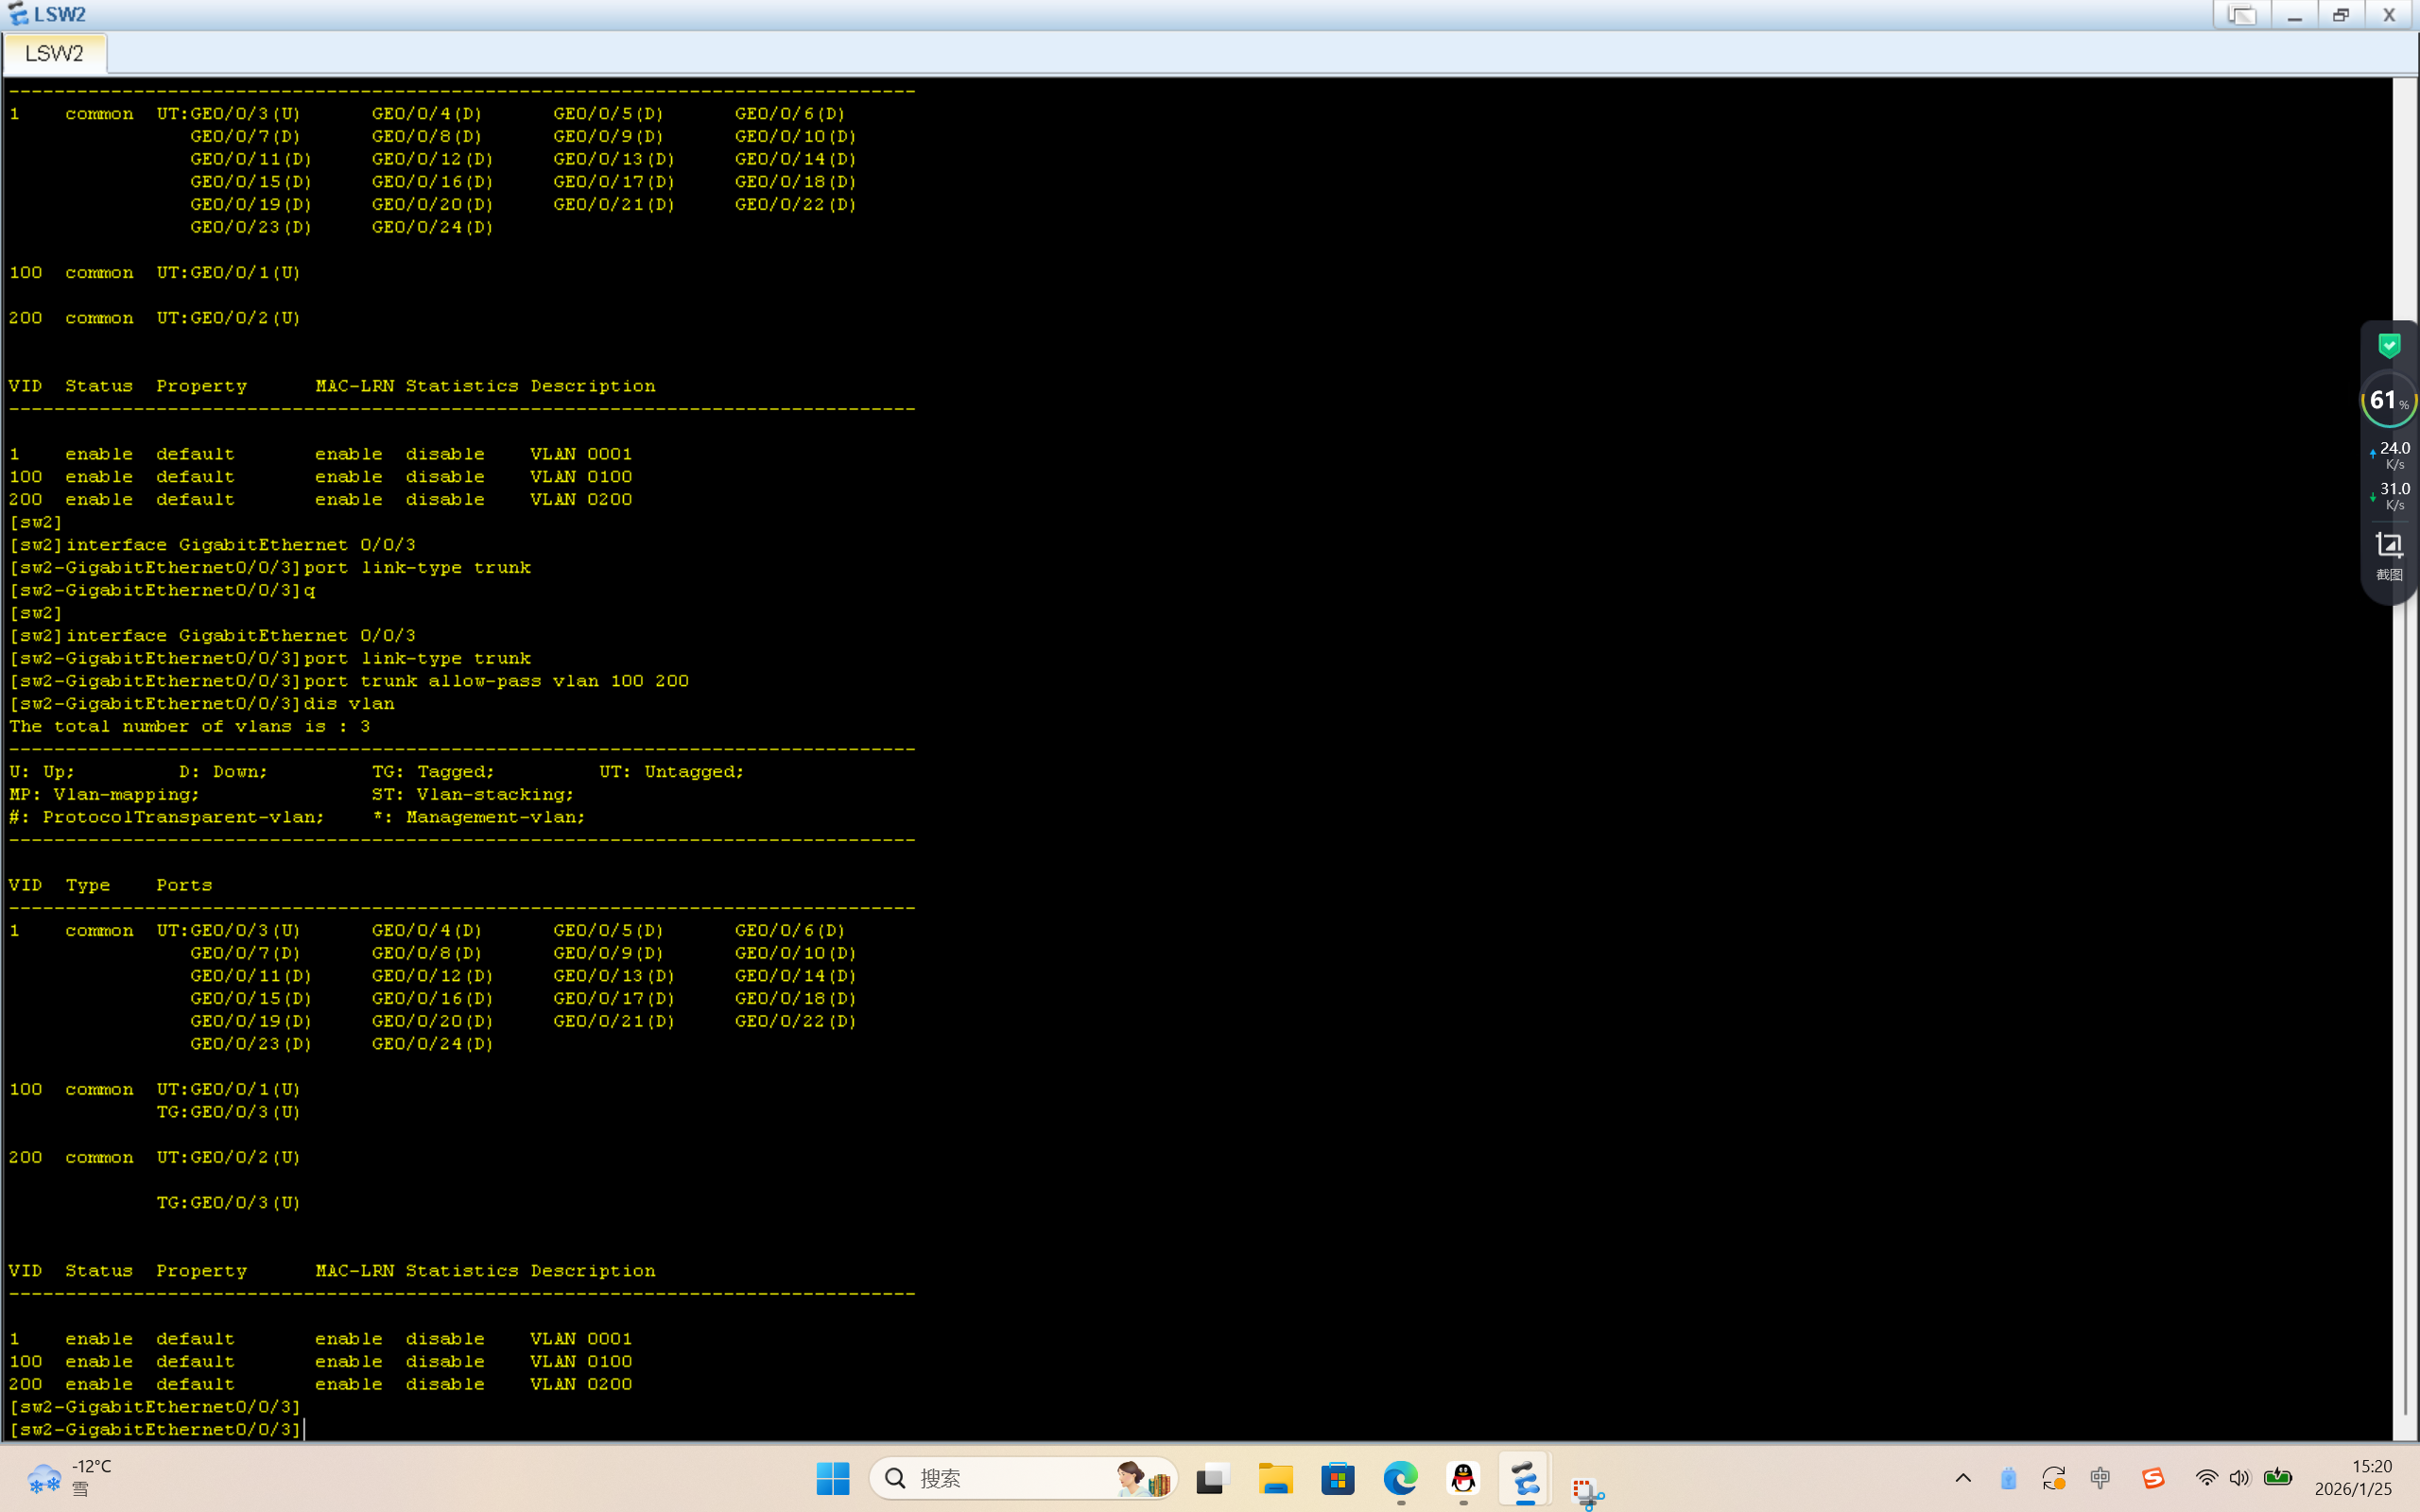Open the Windows Start menu
This screenshot has width=2420, height=1512.
tap(832, 1478)
